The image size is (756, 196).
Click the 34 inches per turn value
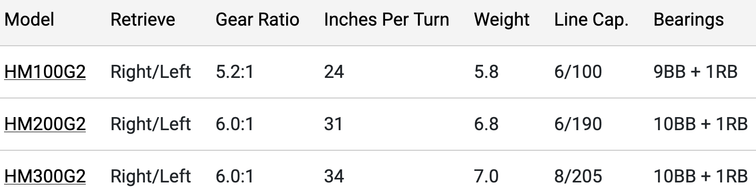(334, 176)
